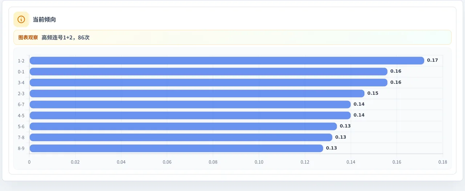Click the 0.18 x-axis tick label
Viewport: 465px width, 191px height.
coord(442,162)
